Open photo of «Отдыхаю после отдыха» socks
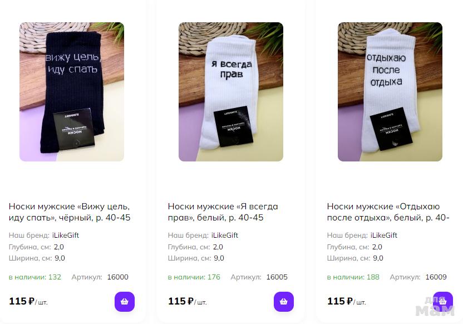This screenshot has height=324, width=463. point(390,92)
